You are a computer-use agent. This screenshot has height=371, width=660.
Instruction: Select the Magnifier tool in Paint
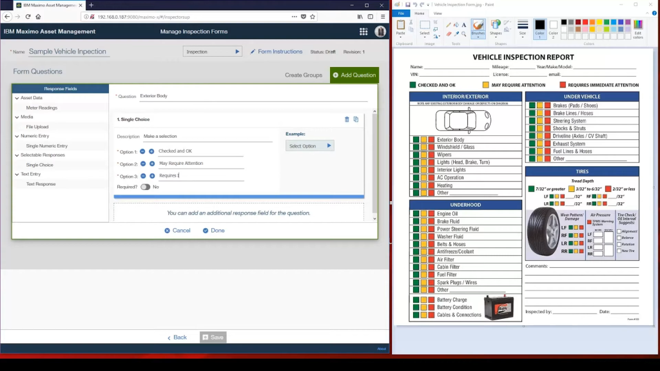tap(464, 33)
